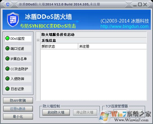This screenshot has width=153, height=124.
Task: Click the 最小化 button
Action: tap(18, 116)
